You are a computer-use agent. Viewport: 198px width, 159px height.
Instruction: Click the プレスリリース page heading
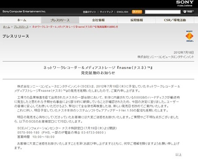16,36
